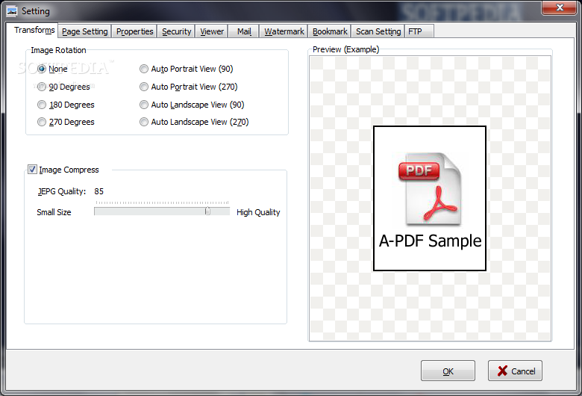This screenshot has height=396, width=582.
Task: Click the JPEG quality slider handle
Action: point(208,211)
